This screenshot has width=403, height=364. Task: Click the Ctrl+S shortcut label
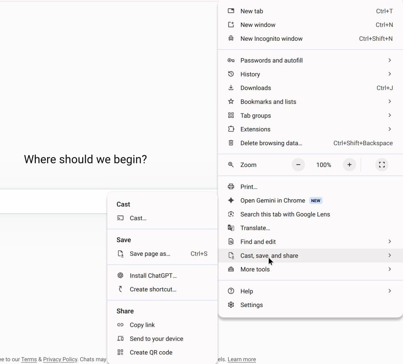[x=199, y=254]
